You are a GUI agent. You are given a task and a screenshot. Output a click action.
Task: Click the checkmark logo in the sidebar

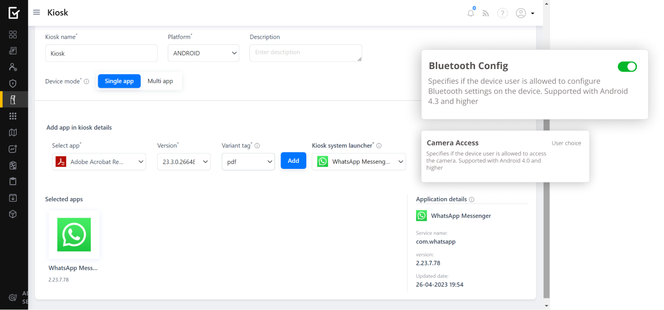14,13
